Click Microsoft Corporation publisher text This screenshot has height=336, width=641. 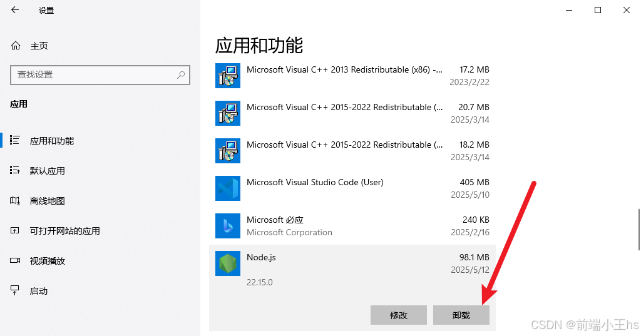pos(289,233)
